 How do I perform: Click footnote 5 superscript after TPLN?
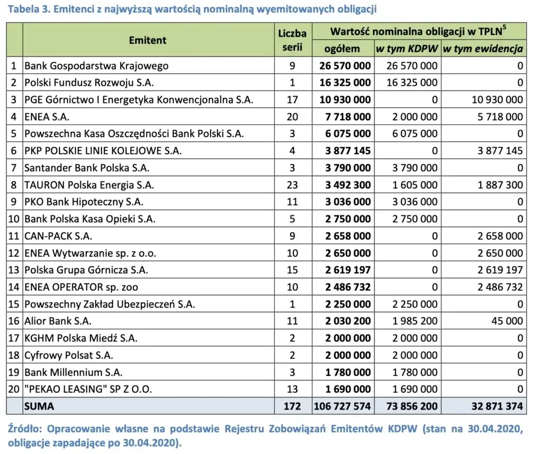(506, 28)
